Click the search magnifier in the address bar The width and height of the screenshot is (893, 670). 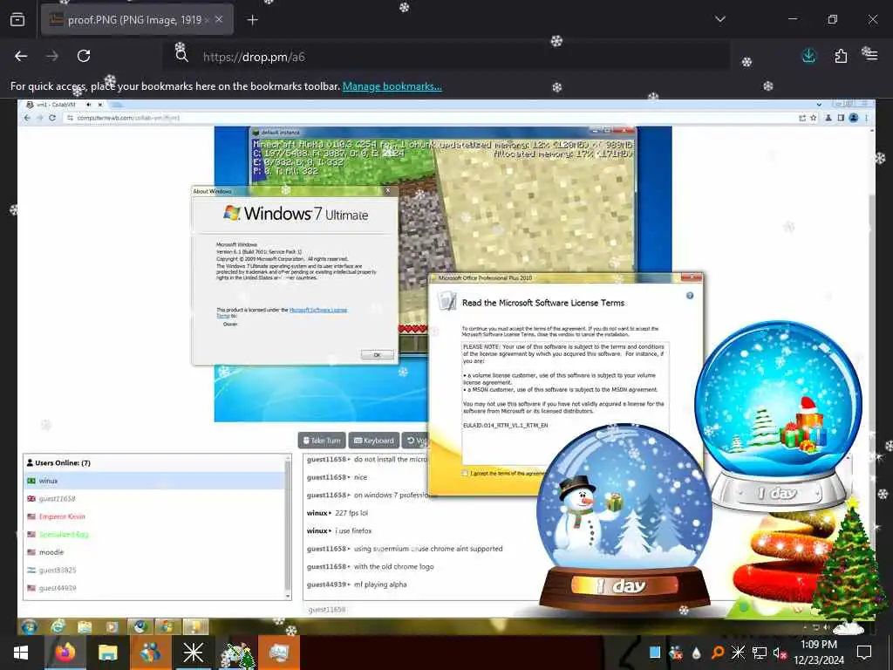point(181,56)
